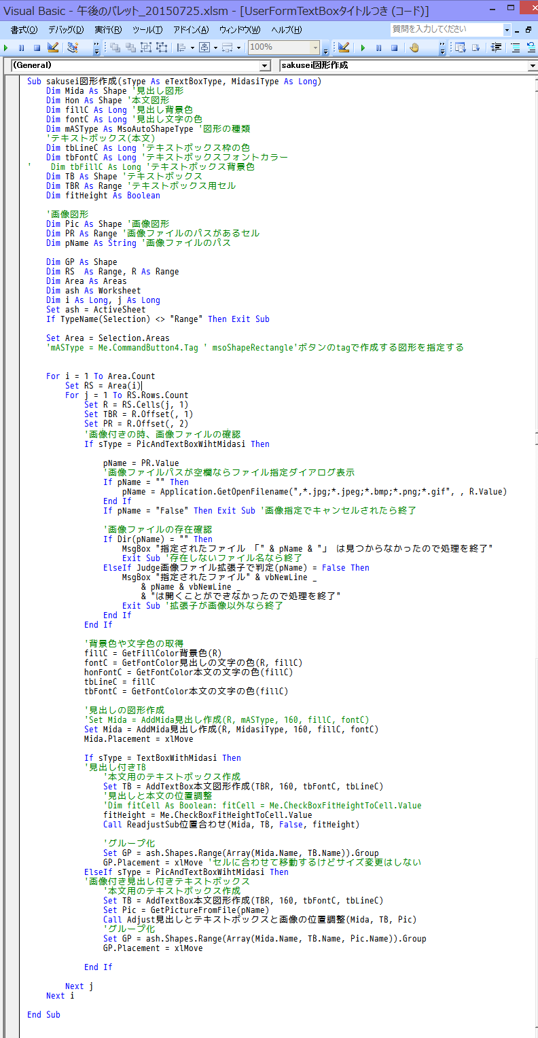538x1038 pixels.
Task: Open the デバッグ(D) menu
Action: 66,30
